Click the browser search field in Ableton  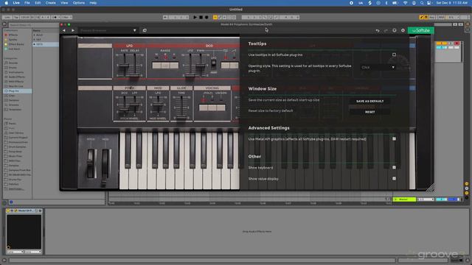[x=33, y=25]
